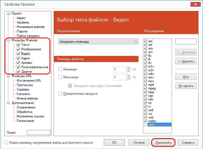
Task: Collapse the Фильтры Файлов tree node
Action: (8, 40)
